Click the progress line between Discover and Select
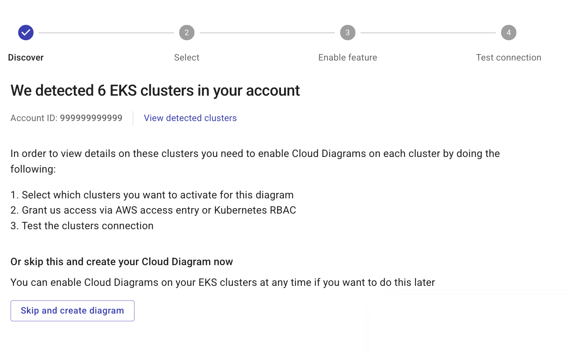This screenshot has width=569, height=353. click(106, 33)
